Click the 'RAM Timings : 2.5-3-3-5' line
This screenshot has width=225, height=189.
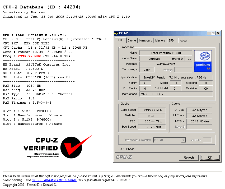[x=27, y=103]
